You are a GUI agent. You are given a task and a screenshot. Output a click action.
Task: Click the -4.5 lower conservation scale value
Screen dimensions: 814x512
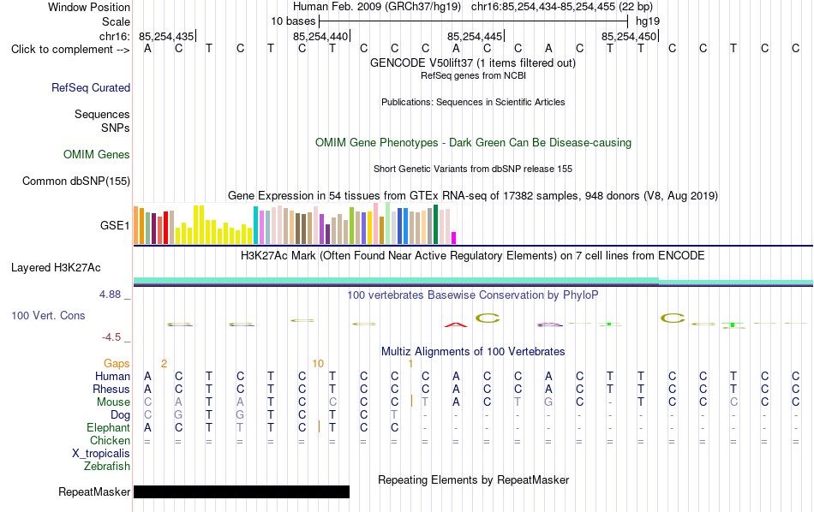pyautogui.click(x=111, y=337)
